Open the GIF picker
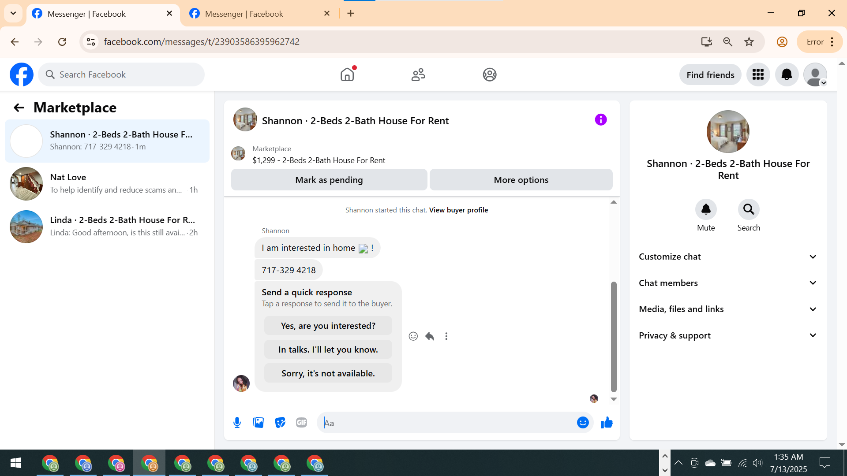Image resolution: width=847 pixels, height=476 pixels. pos(301,423)
